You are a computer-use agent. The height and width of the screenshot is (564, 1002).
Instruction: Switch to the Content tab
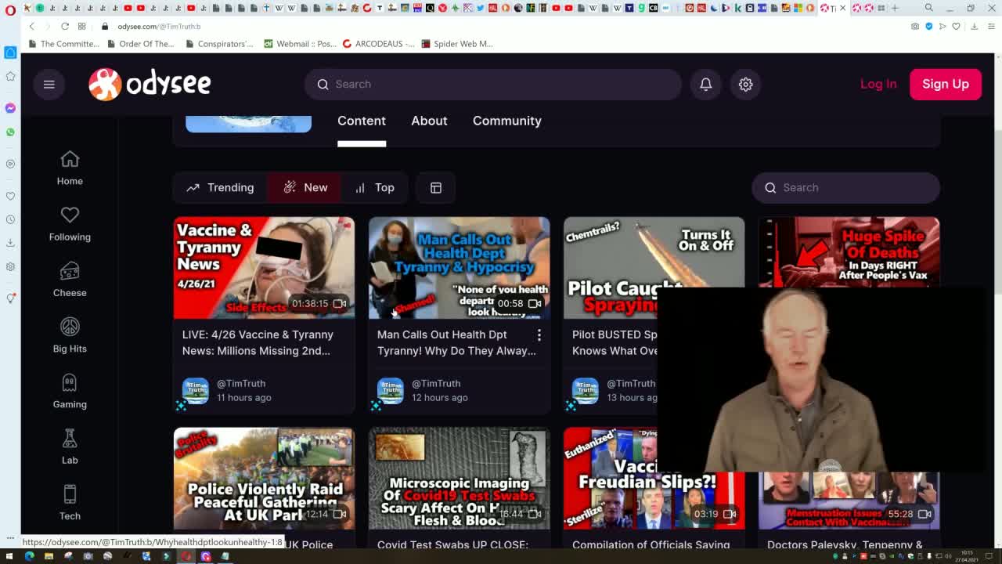(x=362, y=121)
